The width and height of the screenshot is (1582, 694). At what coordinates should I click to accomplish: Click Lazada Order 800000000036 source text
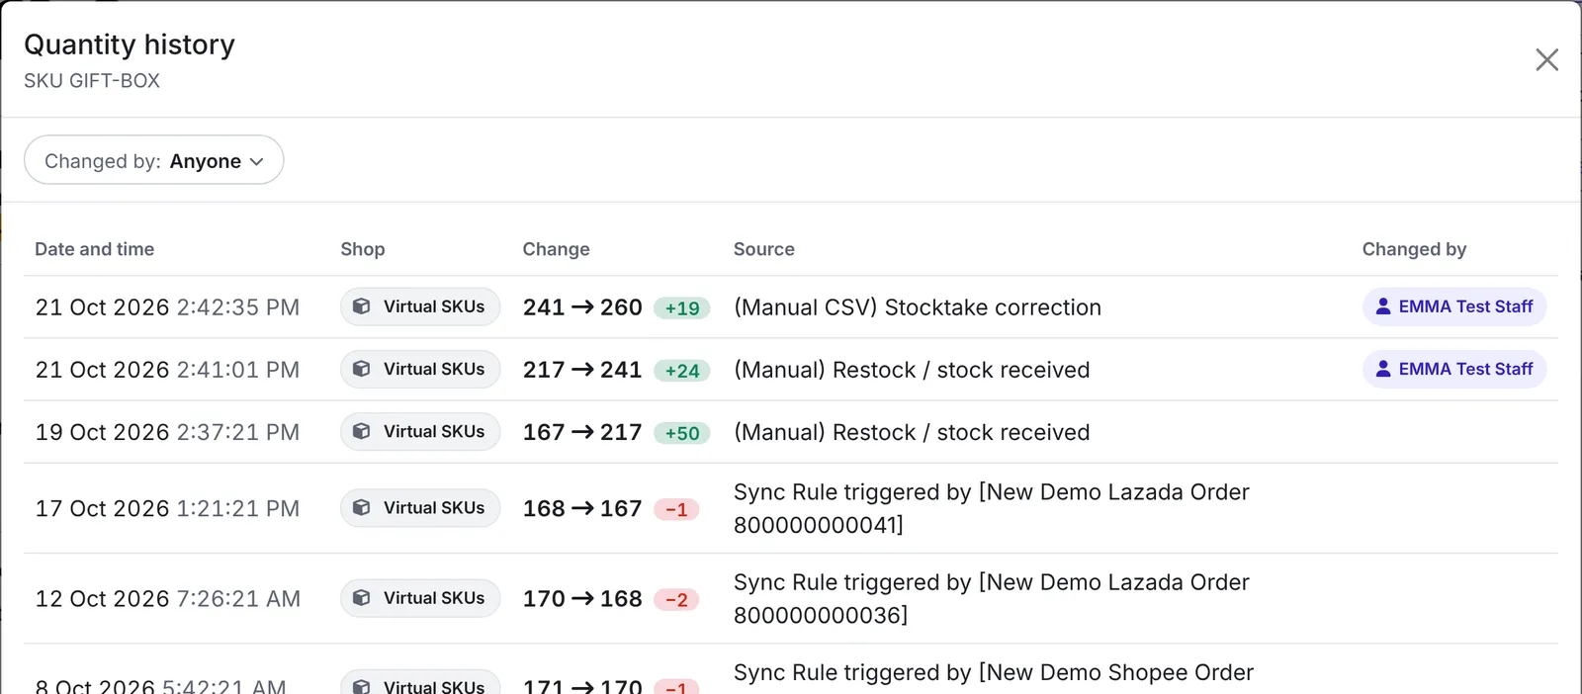(x=992, y=599)
